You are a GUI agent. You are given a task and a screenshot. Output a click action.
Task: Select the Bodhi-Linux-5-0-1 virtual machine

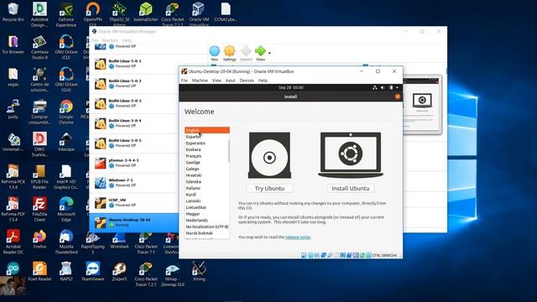pyautogui.click(x=134, y=64)
